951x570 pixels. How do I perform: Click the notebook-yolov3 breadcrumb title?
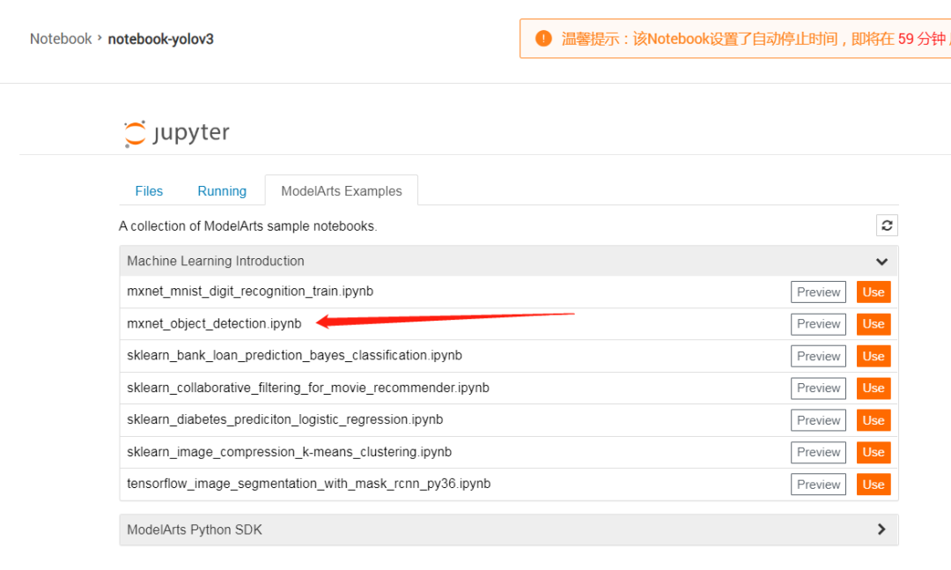pyautogui.click(x=161, y=39)
